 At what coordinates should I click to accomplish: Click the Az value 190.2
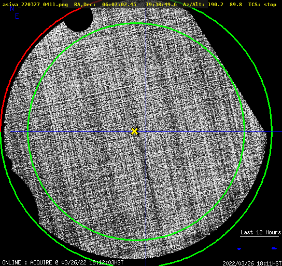216,5
